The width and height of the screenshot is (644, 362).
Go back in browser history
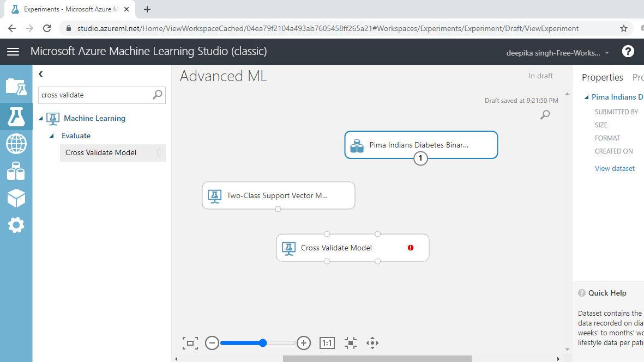point(12,28)
